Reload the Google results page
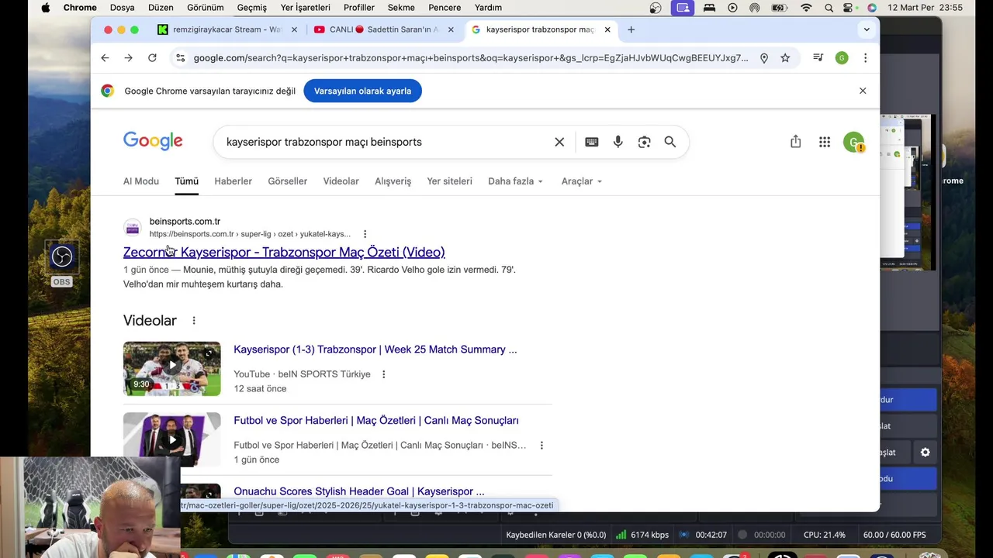993x558 pixels. [x=152, y=58]
